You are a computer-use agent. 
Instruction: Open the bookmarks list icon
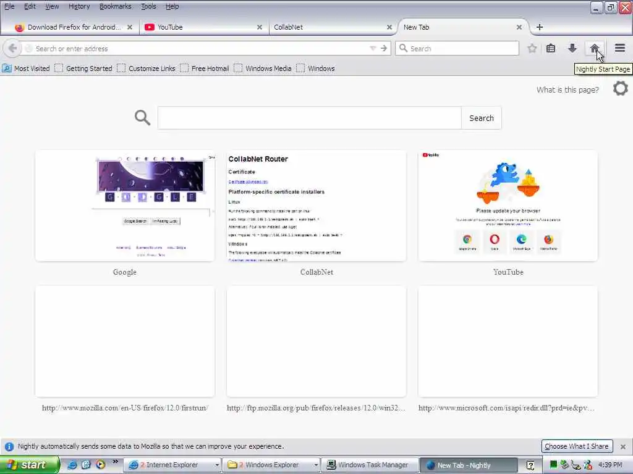coord(551,48)
